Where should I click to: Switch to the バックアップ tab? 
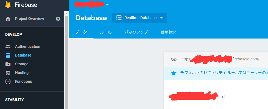coord(136,32)
